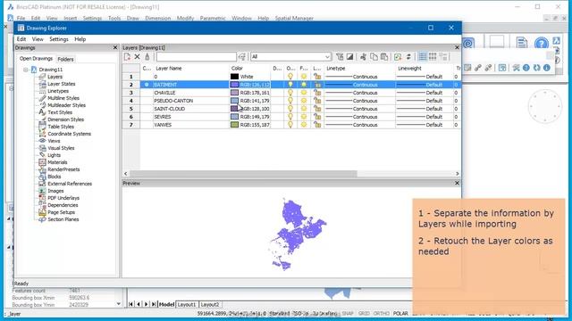Image resolution: width=572 pixels, height=321 pixels.
Task: Switch to Icon grid view in the Layers toolbar
Action: (433, 57)
